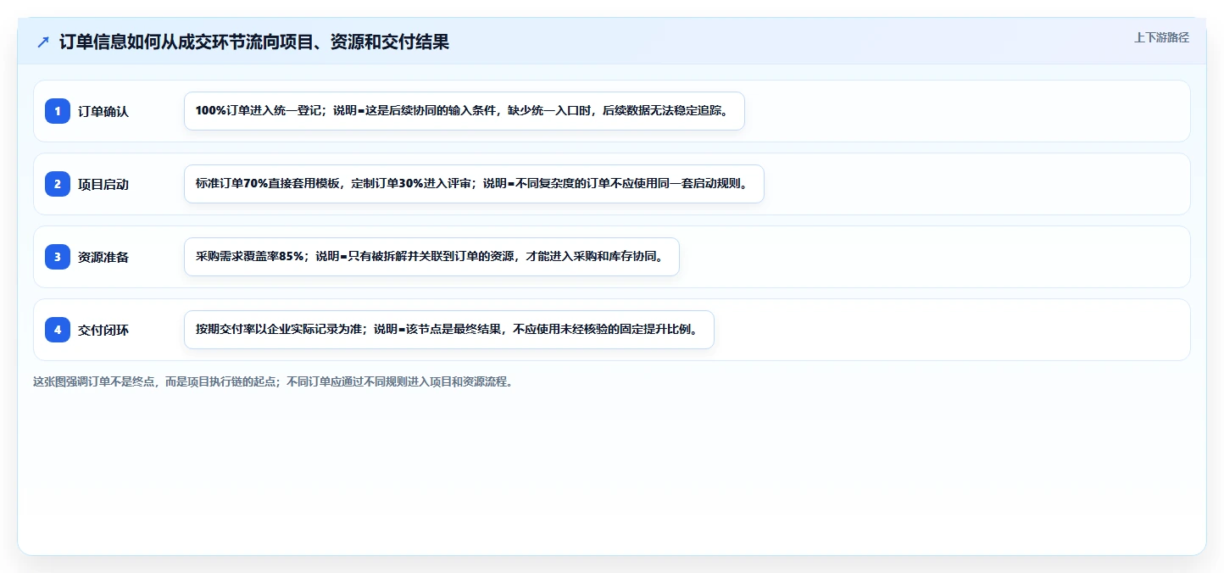Click the 100%订单进入统一登记 description box

(464, 111)
